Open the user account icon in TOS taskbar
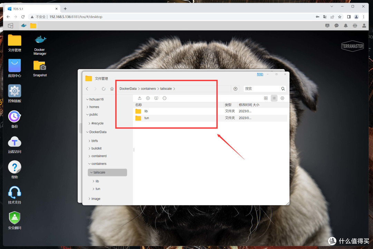Image resolution: width=373 pixels, height=249 pixels. coord(364,26)
